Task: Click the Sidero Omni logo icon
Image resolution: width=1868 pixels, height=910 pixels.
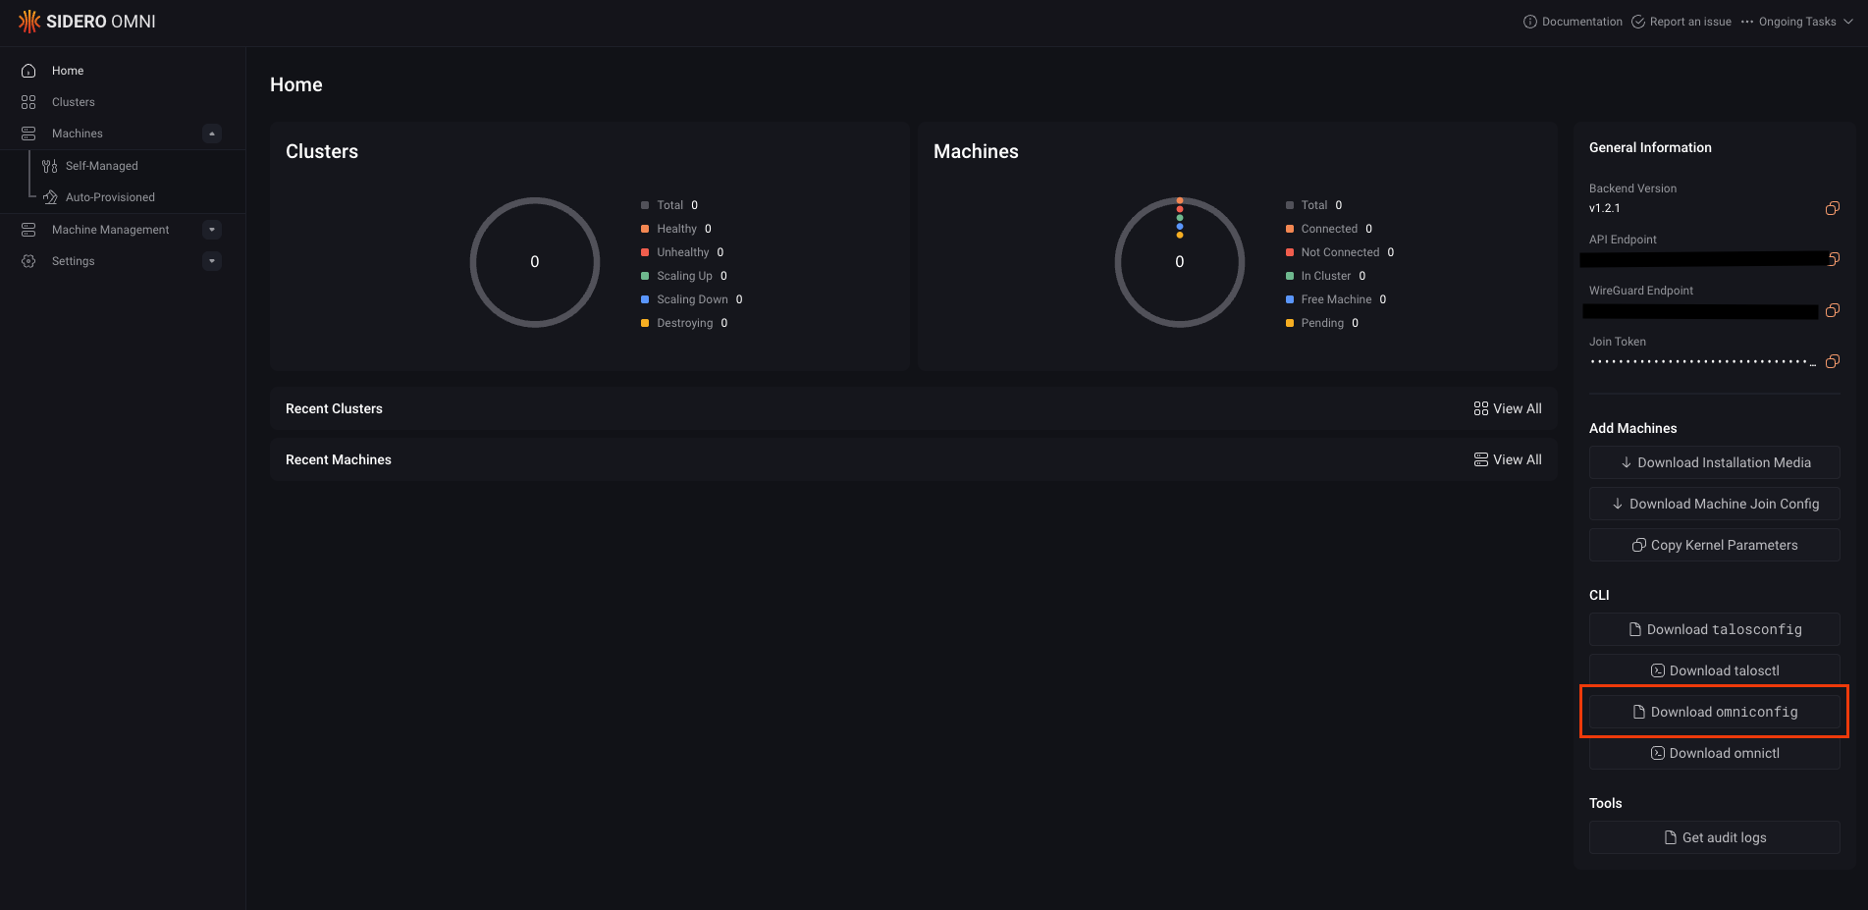Action: coord(29,21)
